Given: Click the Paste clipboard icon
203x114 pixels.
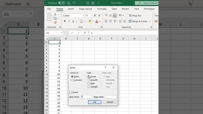Looking at the screenshot, I should click(x=49, y=16).
